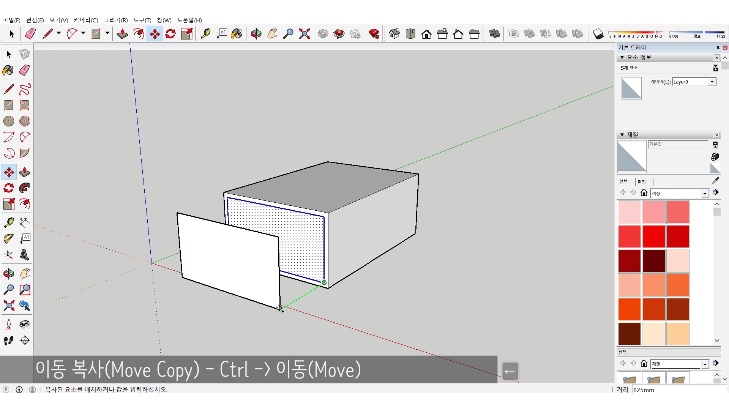729x410 pixels.
Task: Activate the Tape Measure tool
Action: pyautogui.click(x=8, y=222)
